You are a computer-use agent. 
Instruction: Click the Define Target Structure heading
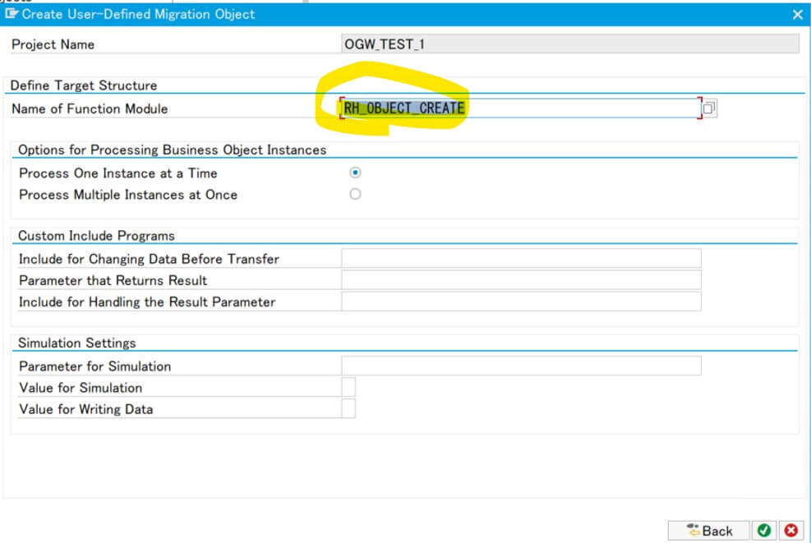click(x=84, y=85)
